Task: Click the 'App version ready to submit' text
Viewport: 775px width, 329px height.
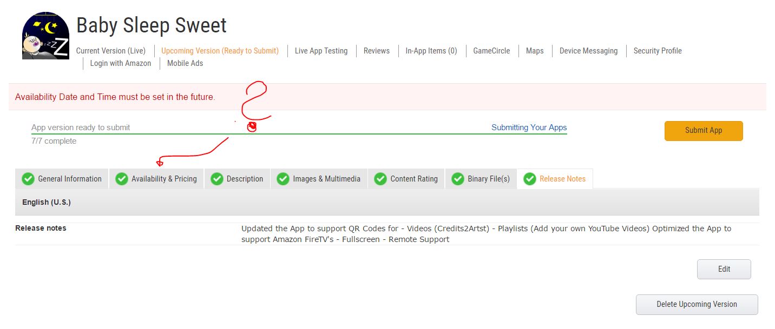Action: coord(81,127)
